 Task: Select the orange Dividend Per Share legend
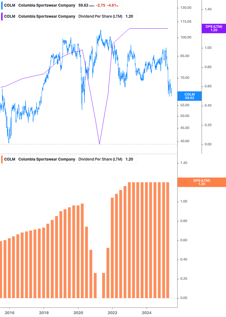pyautogui.click(x=69, y=159)
